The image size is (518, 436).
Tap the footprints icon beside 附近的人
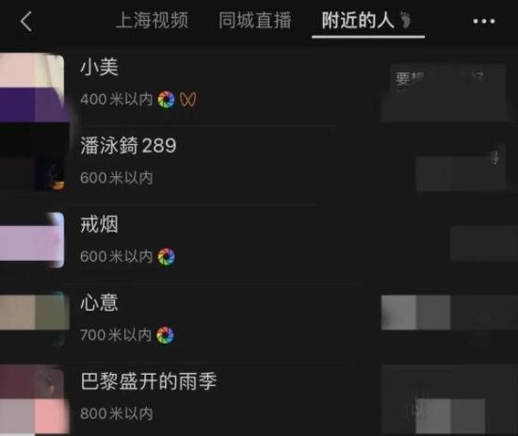pos(405,20)
